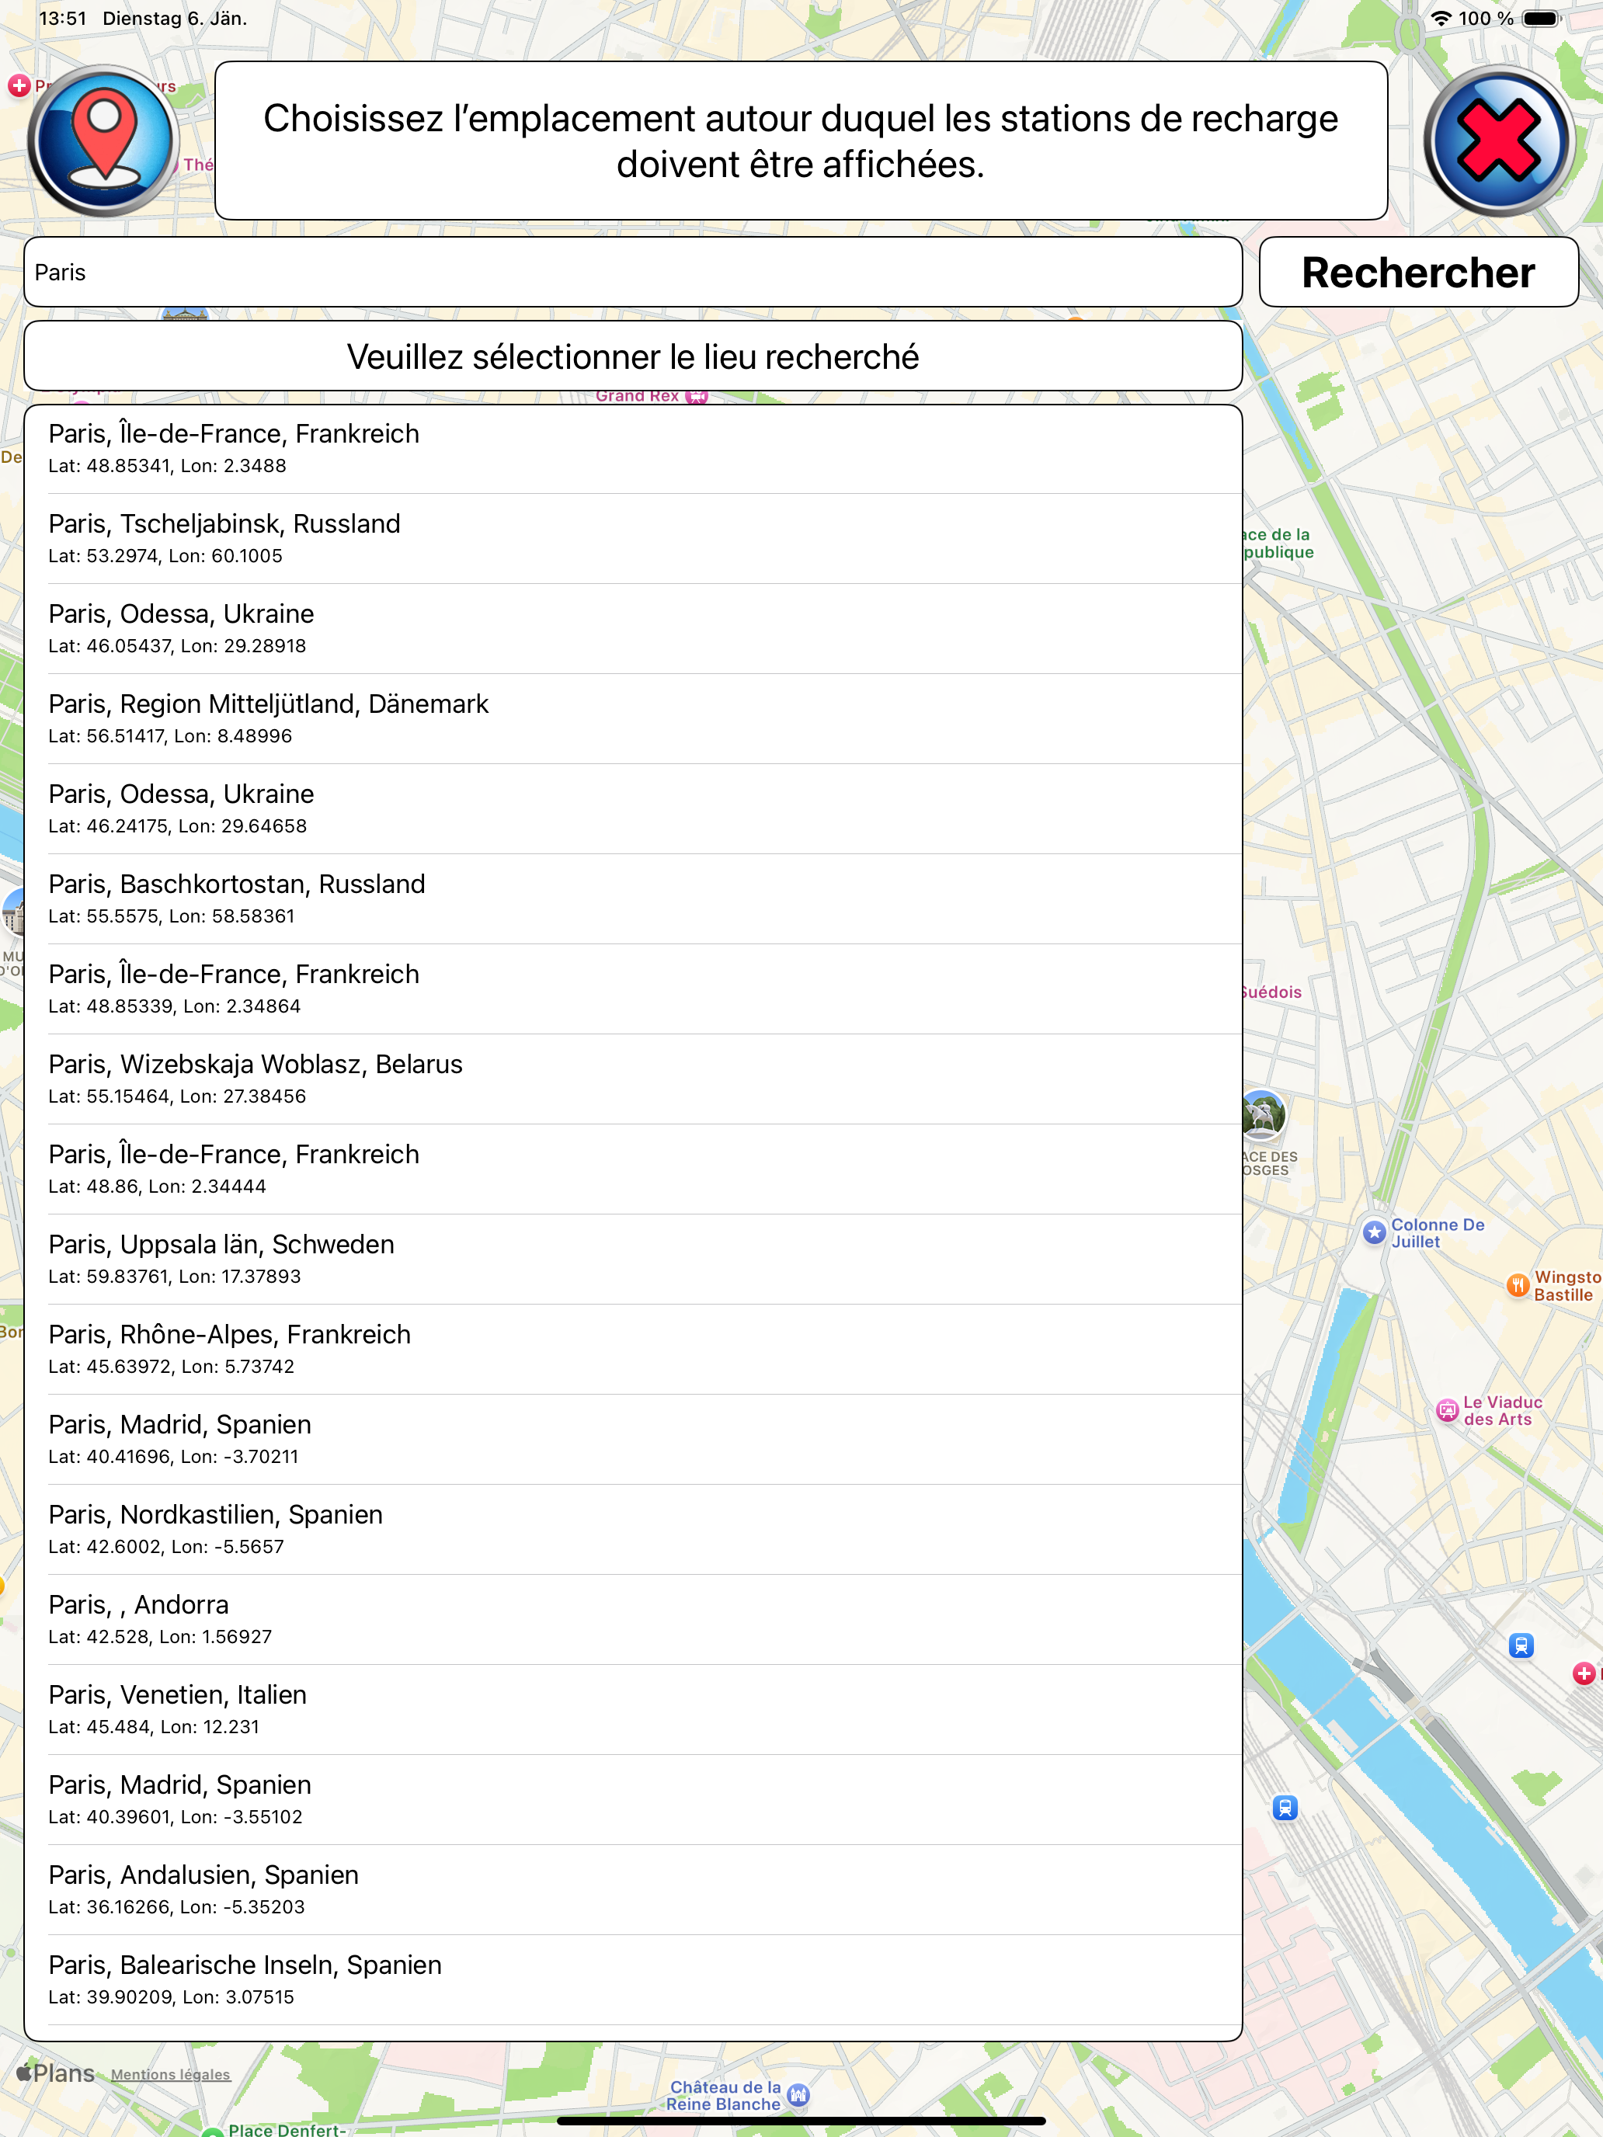Click the Château de la Reine Blanche marker
The image size is (1603, 2137).
pos(798,2094)
